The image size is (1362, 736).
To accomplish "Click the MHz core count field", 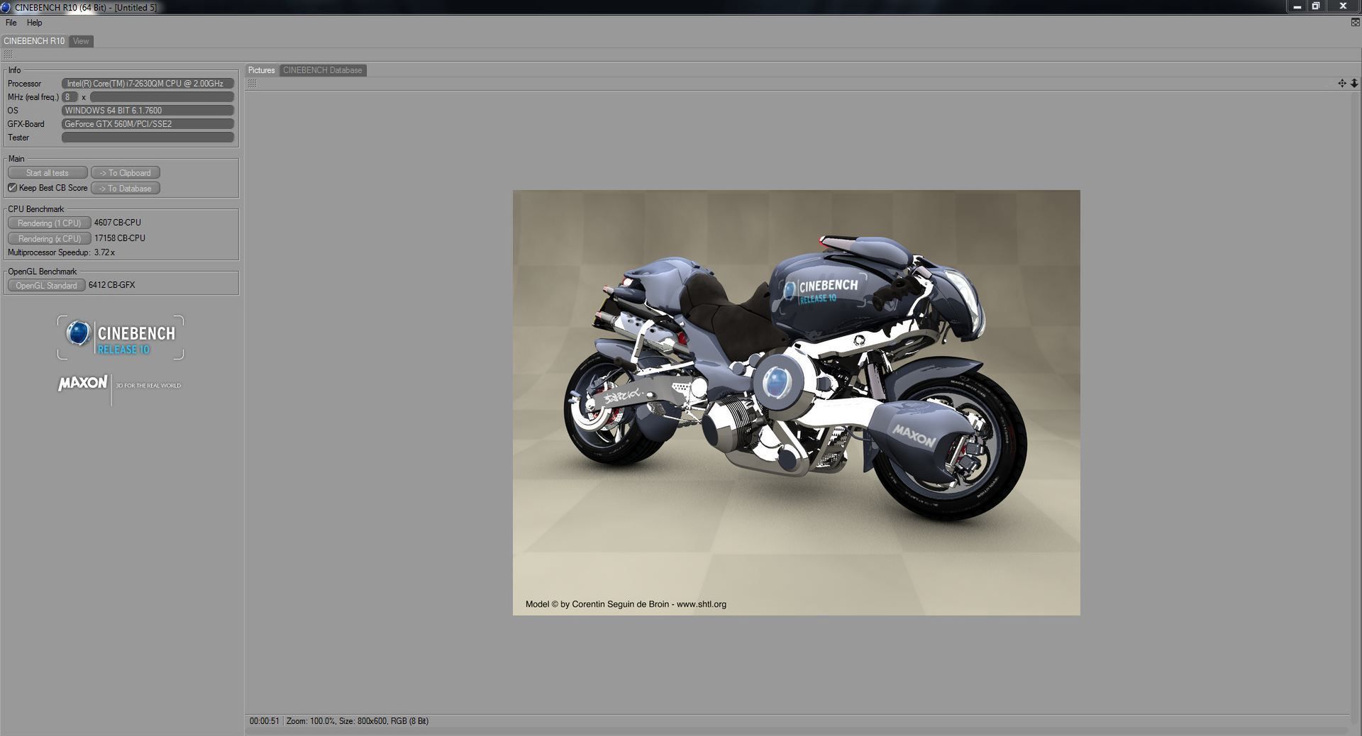I will (70, 97).
